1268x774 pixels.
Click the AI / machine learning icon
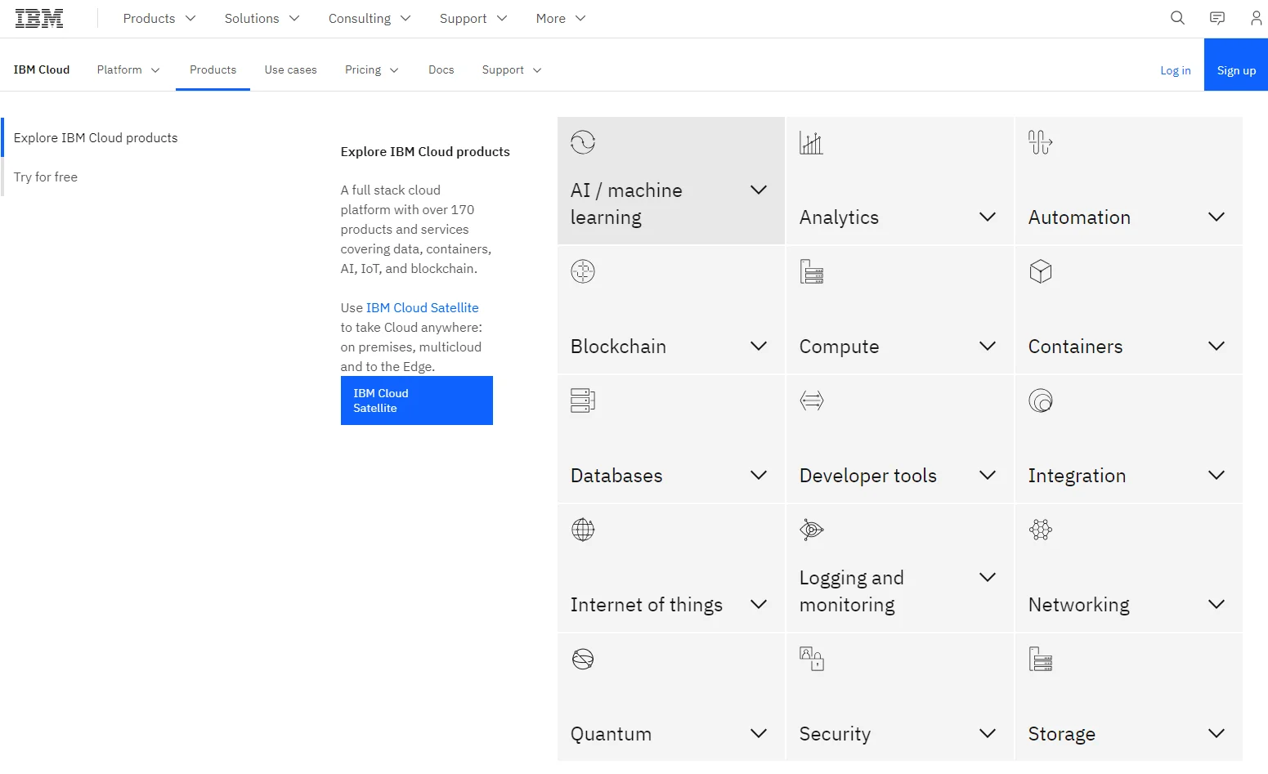(x=583, y=142)
